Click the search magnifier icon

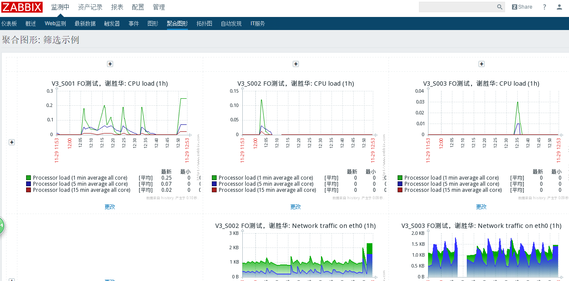click(500, 7)
